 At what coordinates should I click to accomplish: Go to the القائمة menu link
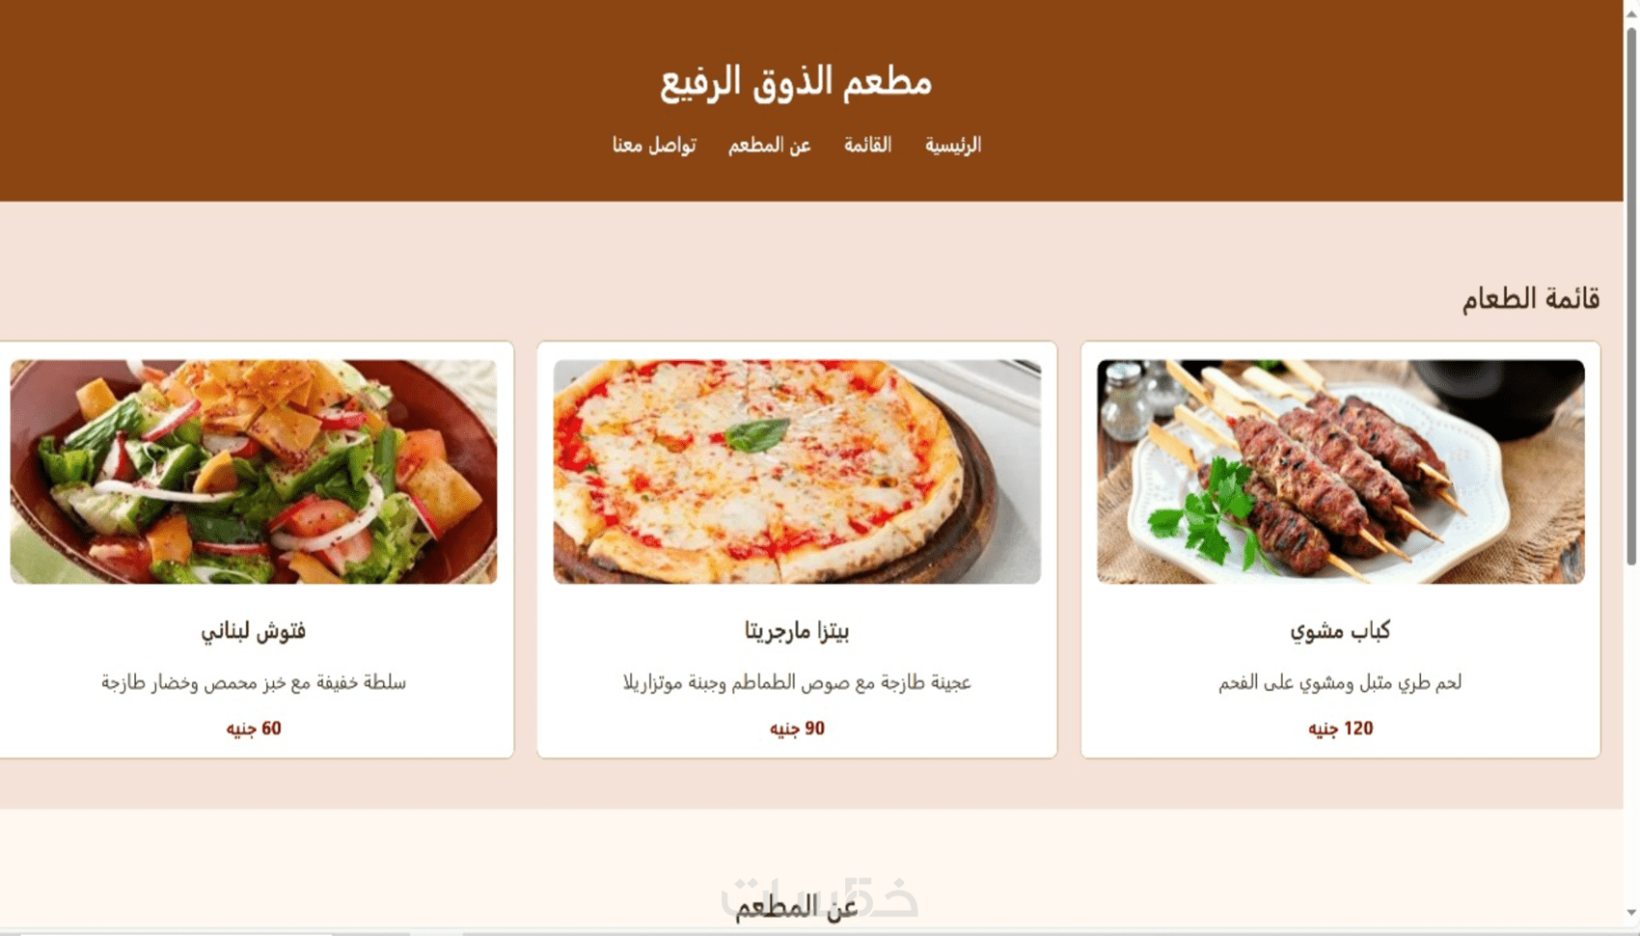click(x=867, y=145)
